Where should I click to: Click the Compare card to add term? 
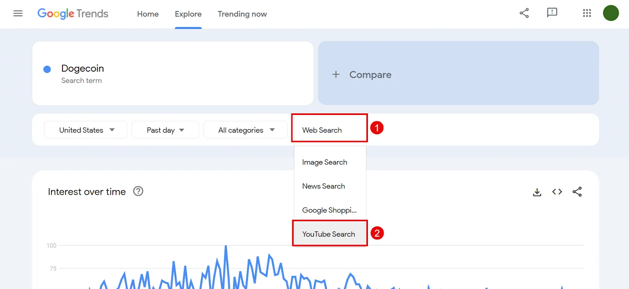tap(458, 73)
